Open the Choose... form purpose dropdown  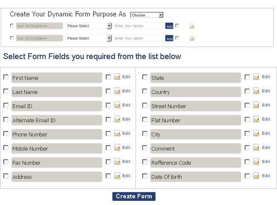pos(147,15)
